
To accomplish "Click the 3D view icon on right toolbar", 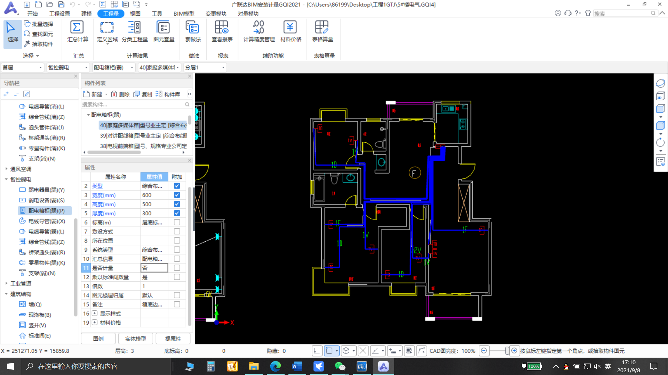I will (660, 96).
